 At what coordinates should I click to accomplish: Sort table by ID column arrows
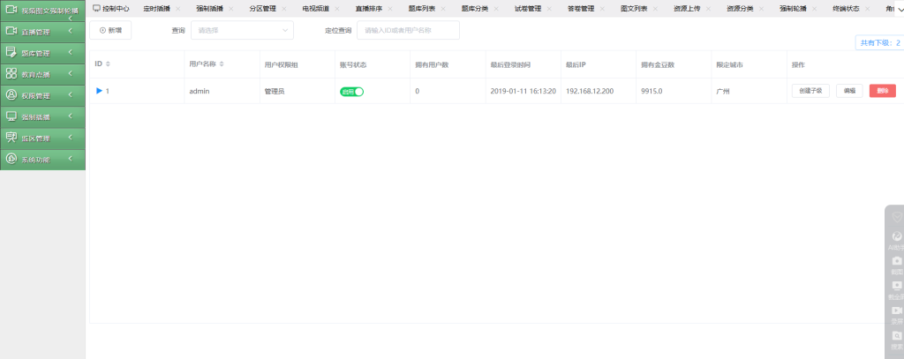(x=108, y=64)
